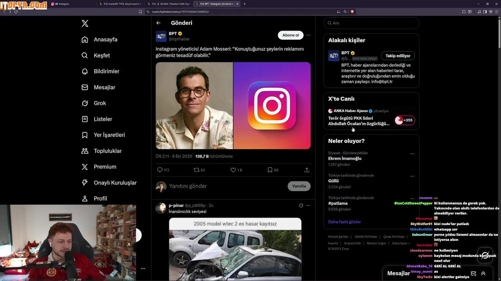The height and width of the screenshot is (281, 501).
Task: Click the reply icon with 172
Action: pos(160,170)
